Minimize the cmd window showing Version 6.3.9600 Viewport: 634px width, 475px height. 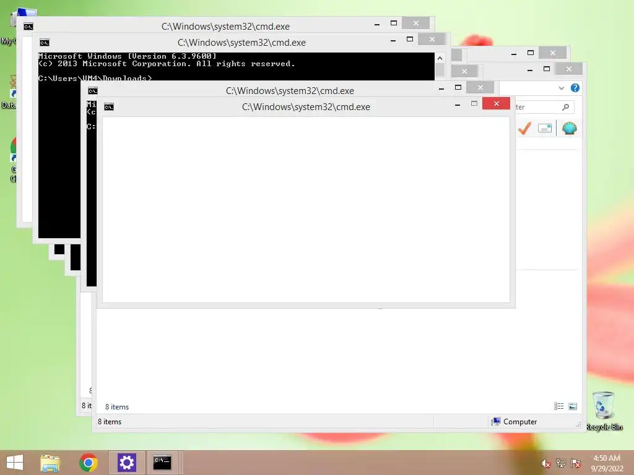click(x=393, y=40)
